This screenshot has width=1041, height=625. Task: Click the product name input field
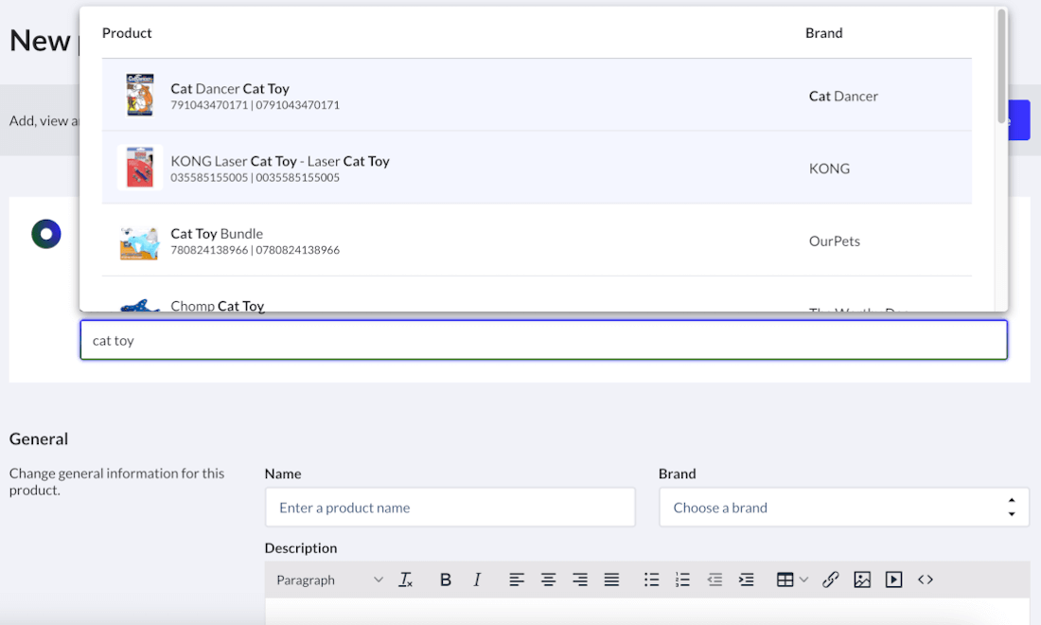click(450, 508)
